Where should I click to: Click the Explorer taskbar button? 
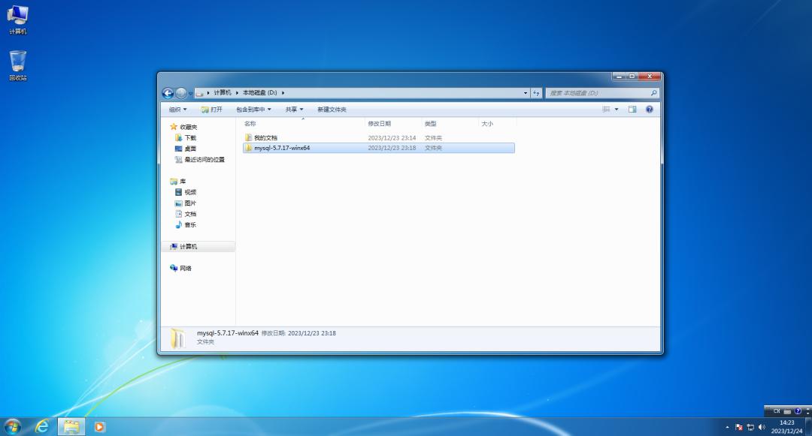pyautogui.click(x=71, y=427)
